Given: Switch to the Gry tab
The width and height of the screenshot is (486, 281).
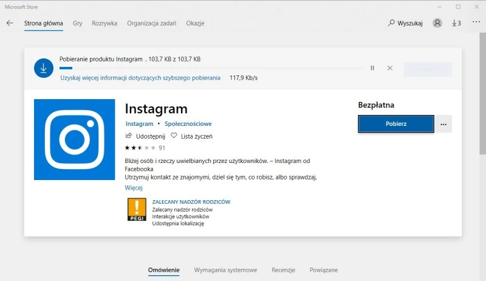Looking at the screenshot, I should coord(78,23).
